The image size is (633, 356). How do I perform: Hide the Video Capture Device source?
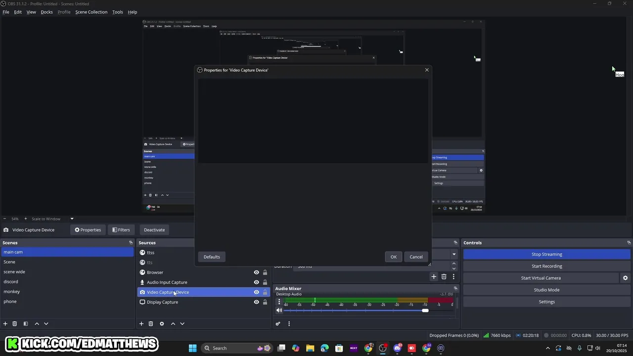point(256,292)
